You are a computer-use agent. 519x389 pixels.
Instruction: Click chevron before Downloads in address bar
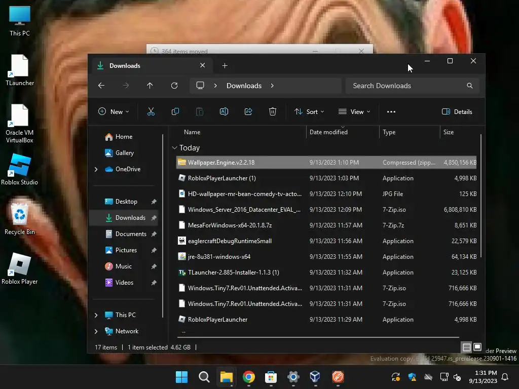click(215, 86)
